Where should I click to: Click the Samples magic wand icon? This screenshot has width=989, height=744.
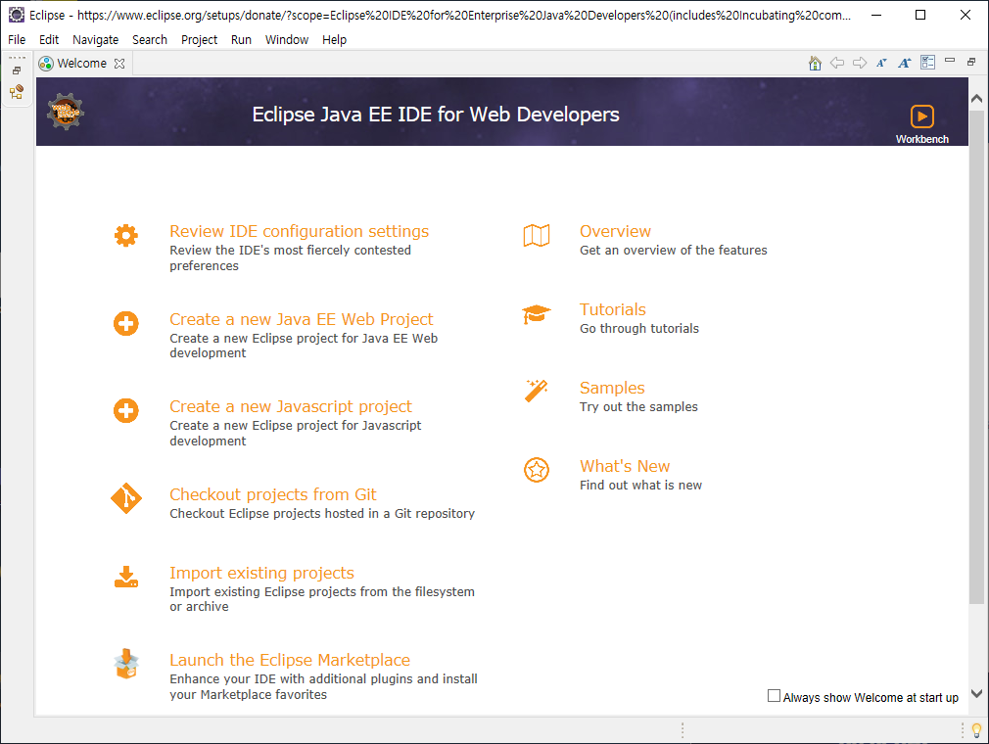point(537,391)
